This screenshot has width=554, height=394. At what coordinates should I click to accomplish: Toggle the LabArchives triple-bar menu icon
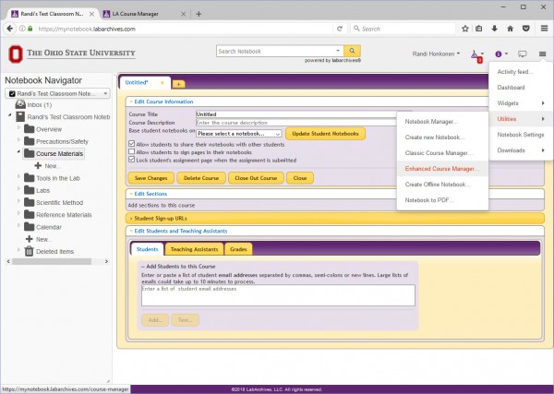point(542,54)
